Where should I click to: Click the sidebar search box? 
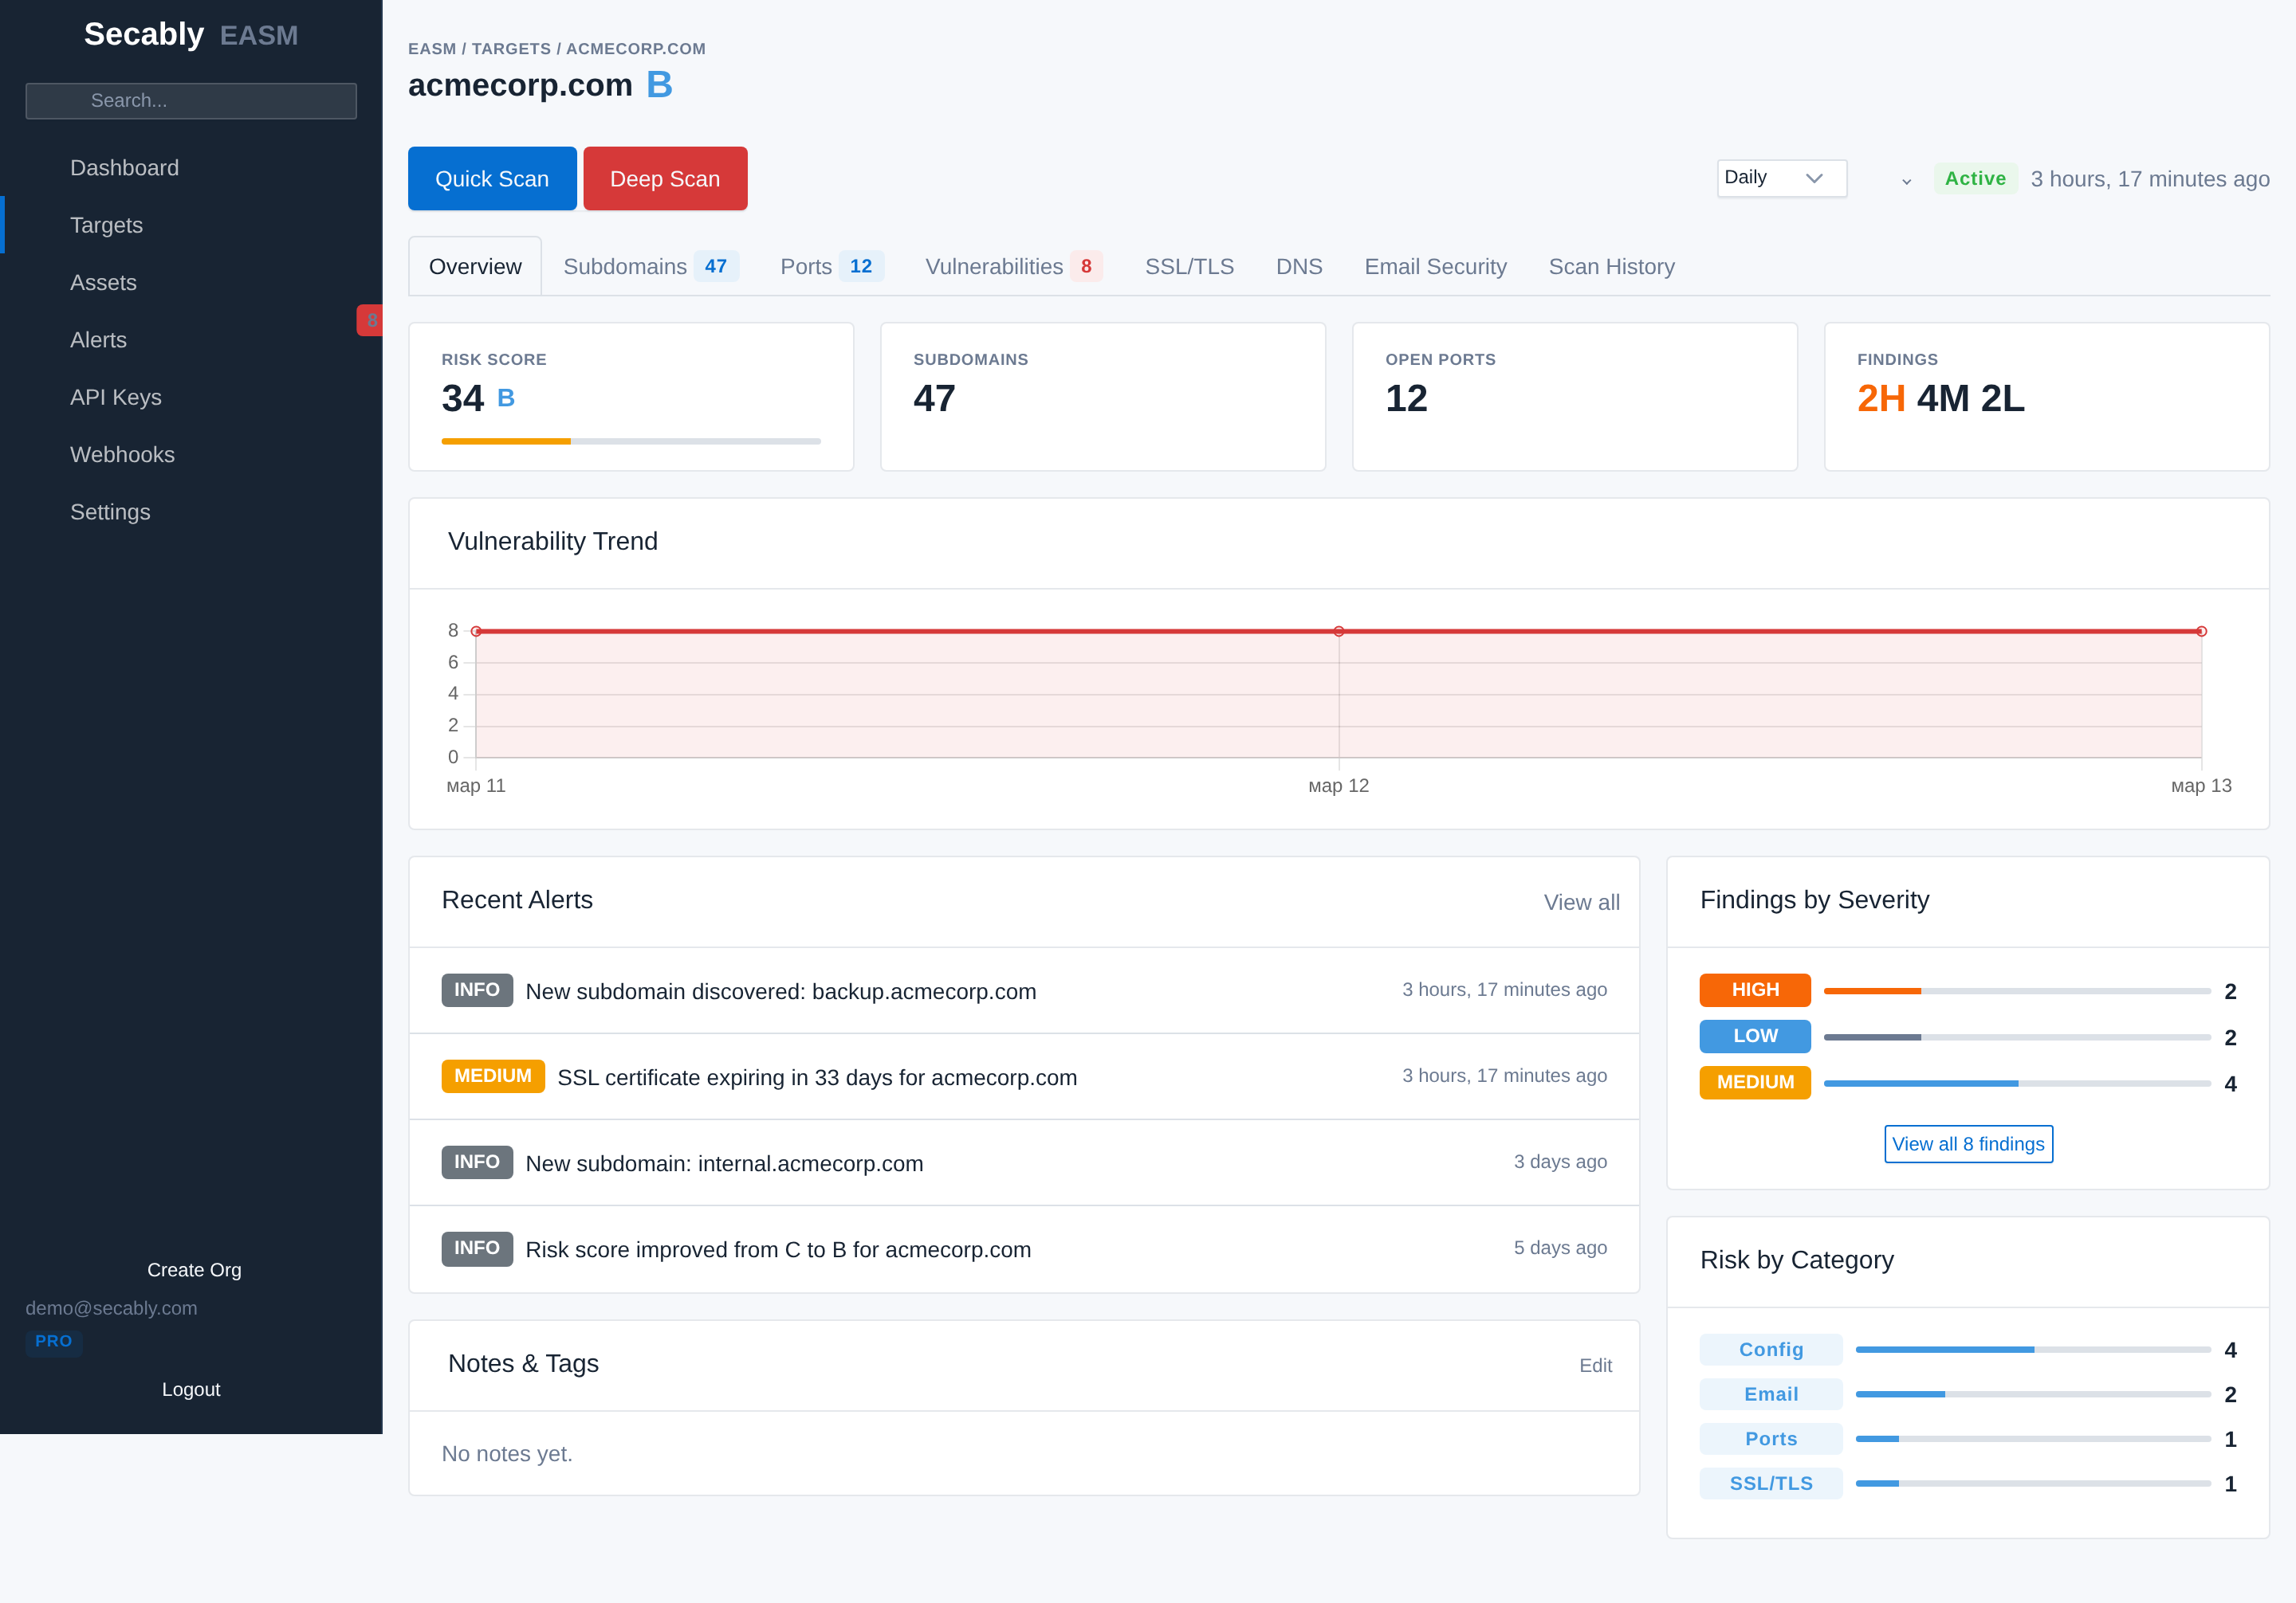click(x=190, y=100)
